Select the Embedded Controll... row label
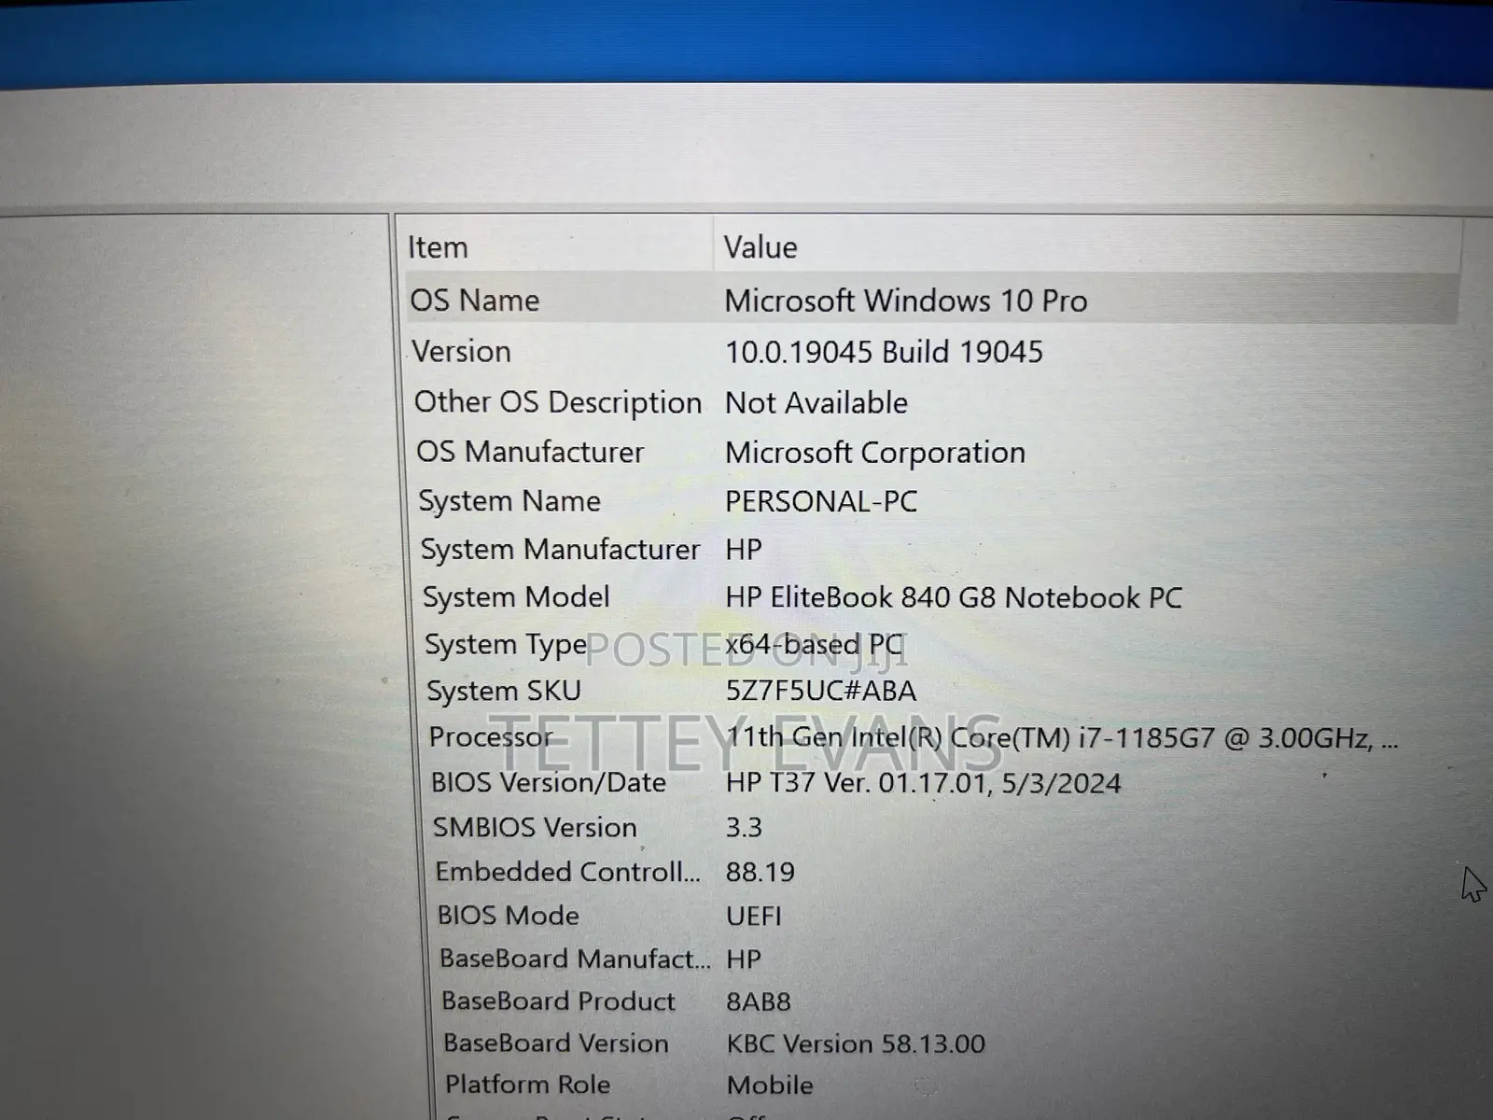 pyautogui.click(x=567, y=872)
